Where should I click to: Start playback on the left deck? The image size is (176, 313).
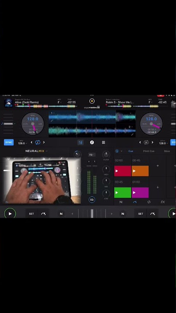(x=10, y=213)
